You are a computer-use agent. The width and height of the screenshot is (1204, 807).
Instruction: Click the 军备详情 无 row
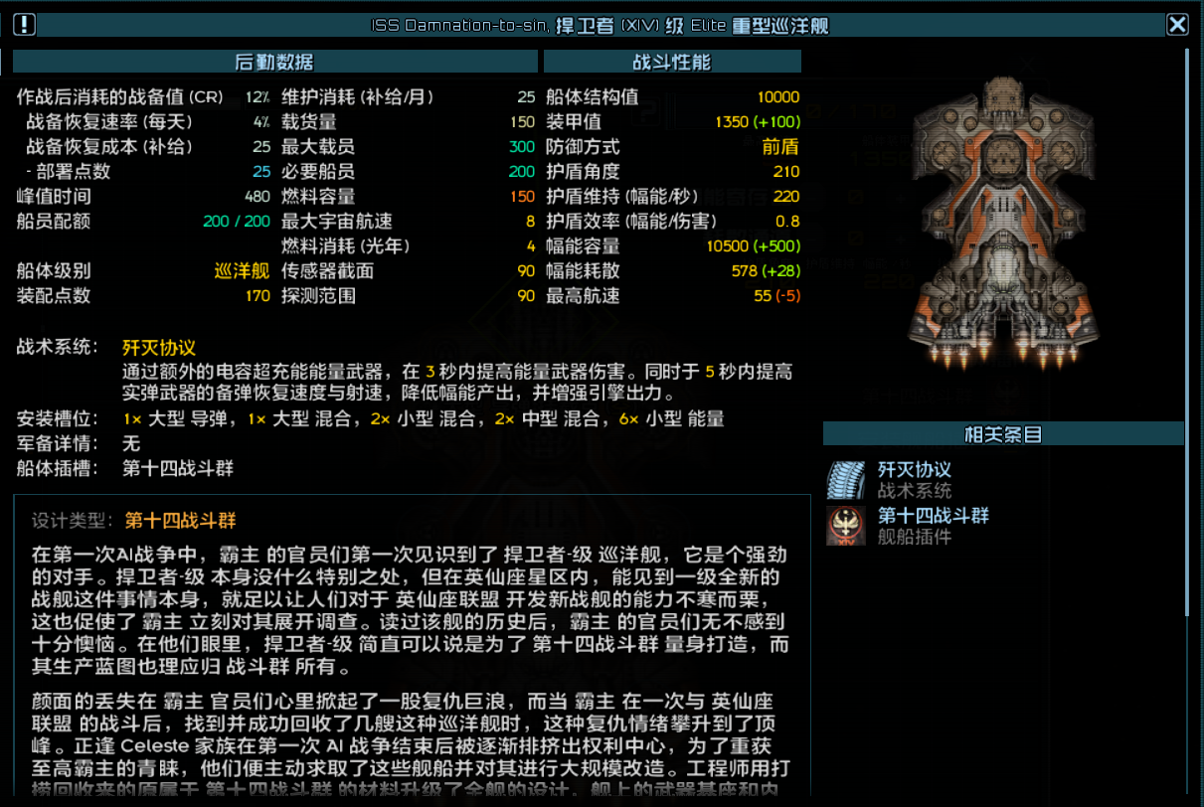79,443
